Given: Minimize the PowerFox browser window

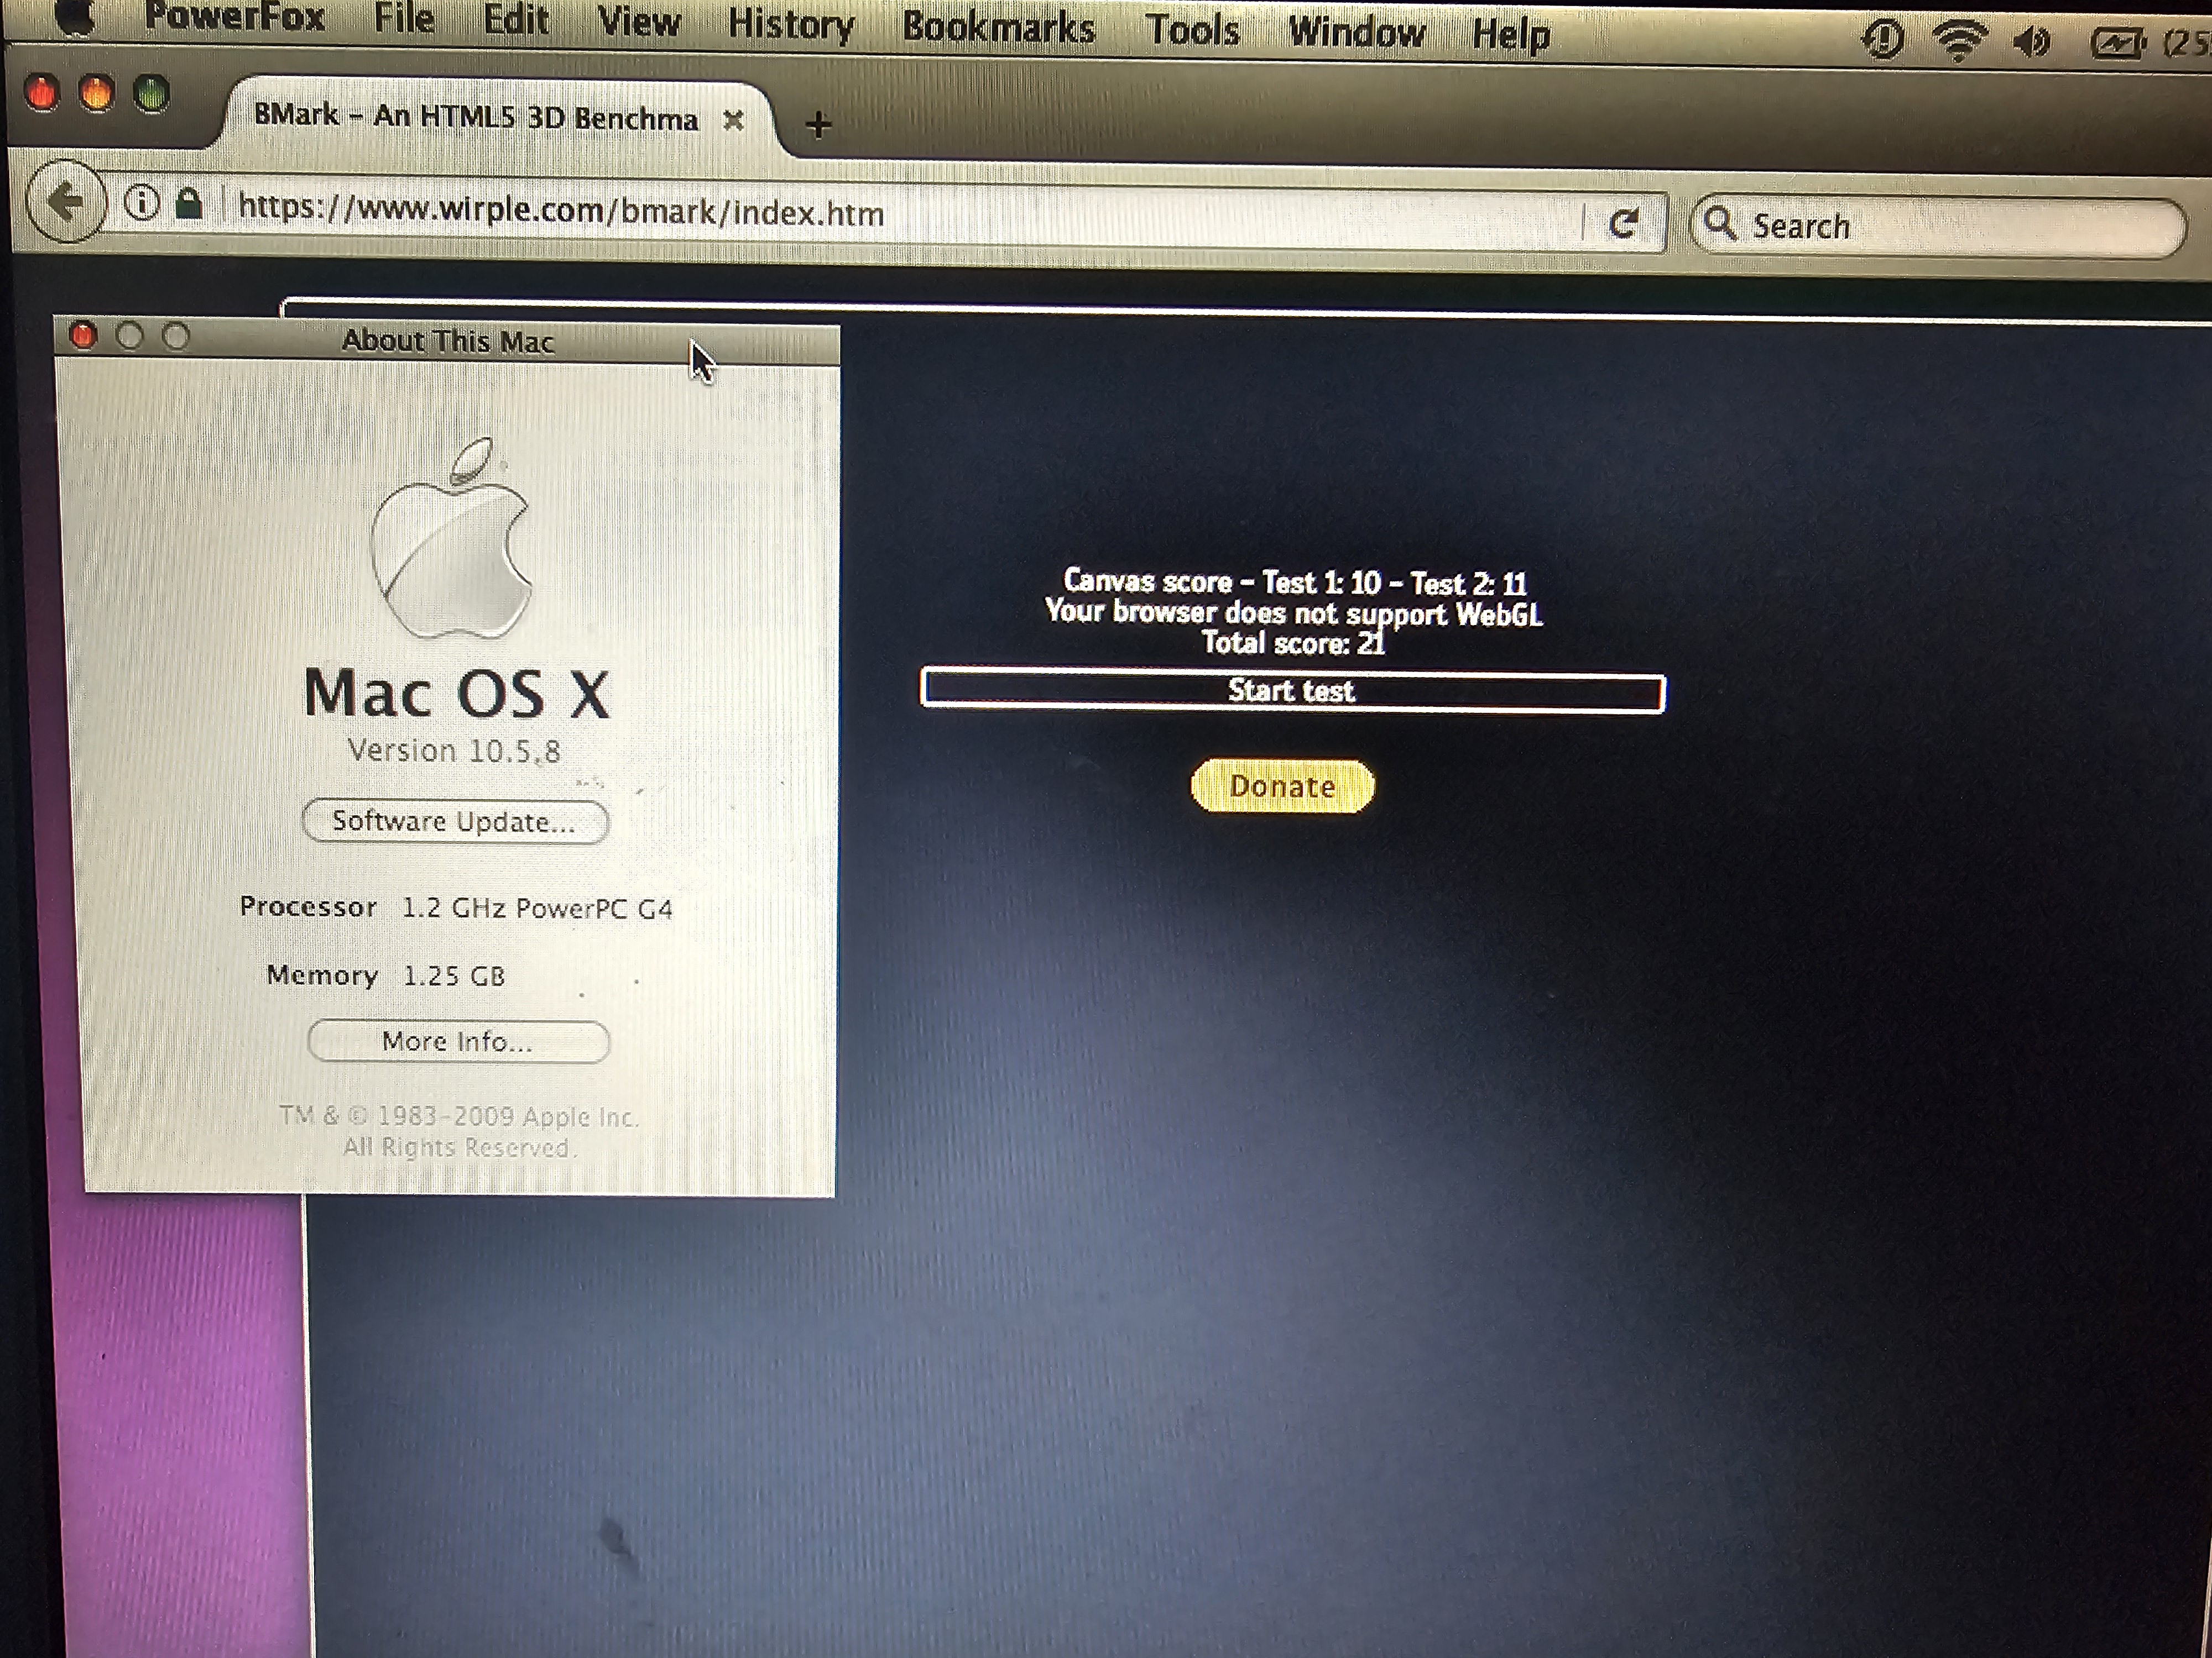Looking at the screenshot, I should 96,94.
